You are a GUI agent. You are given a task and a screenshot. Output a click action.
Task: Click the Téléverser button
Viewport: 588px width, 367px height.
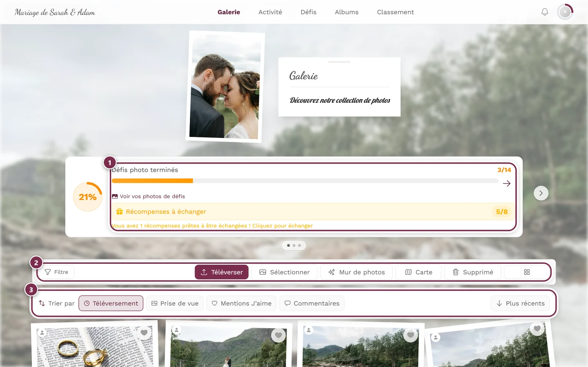click(222, 272)
